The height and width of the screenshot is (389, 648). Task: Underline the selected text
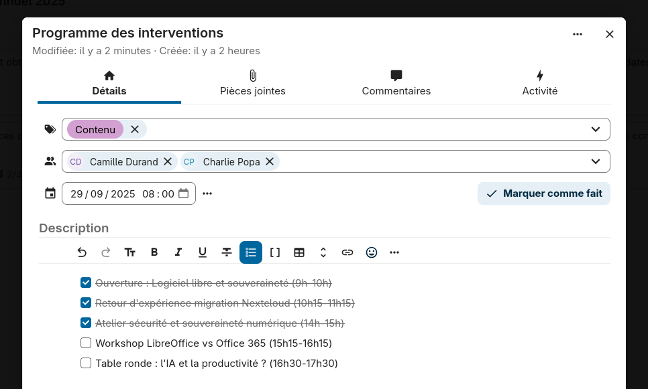coord(203,252)
